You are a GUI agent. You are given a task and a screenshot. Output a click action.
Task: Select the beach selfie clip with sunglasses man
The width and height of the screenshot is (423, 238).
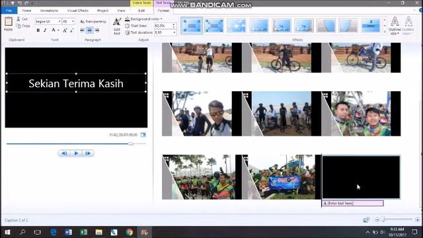pyautogui.click(x=202, y=114)
